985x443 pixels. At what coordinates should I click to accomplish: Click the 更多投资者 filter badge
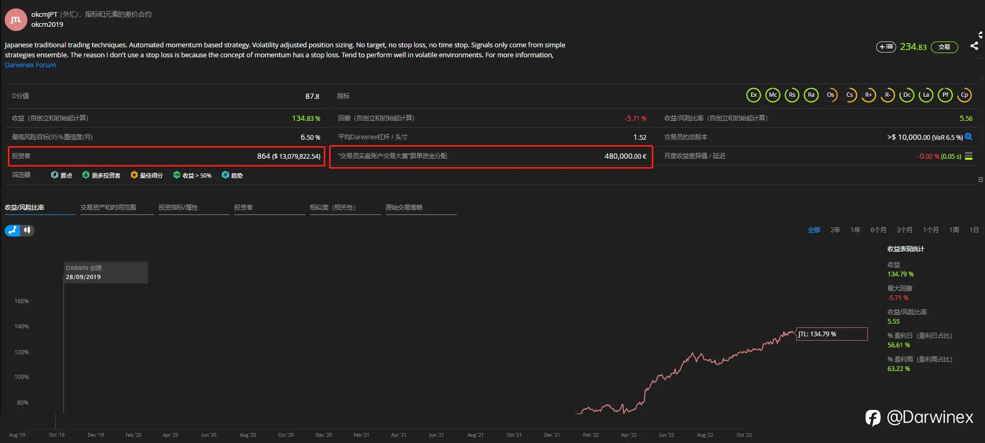click(101, 175)
